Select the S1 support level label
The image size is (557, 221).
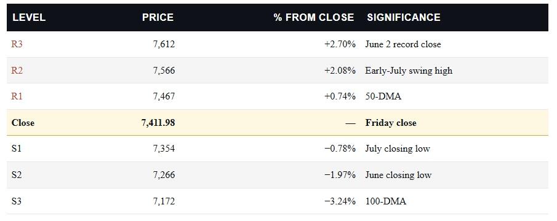pyautogui.click(x=17, y=149)
